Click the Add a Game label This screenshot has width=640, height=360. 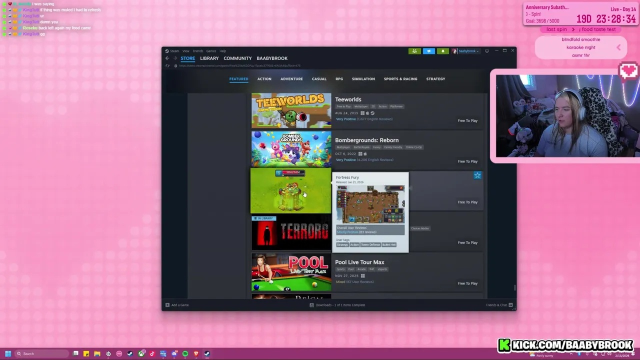pyautogui.click(x=180, y=305)
